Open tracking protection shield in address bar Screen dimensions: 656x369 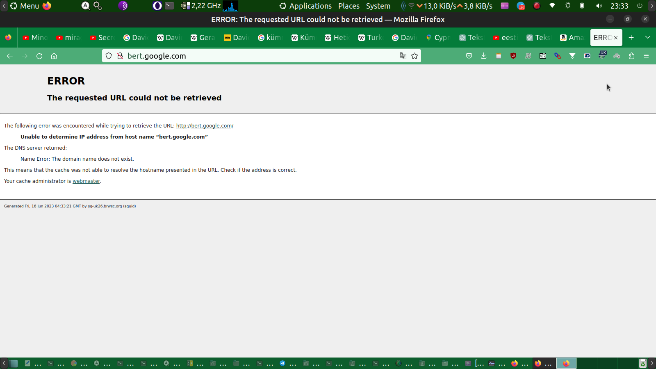(109, 56)
